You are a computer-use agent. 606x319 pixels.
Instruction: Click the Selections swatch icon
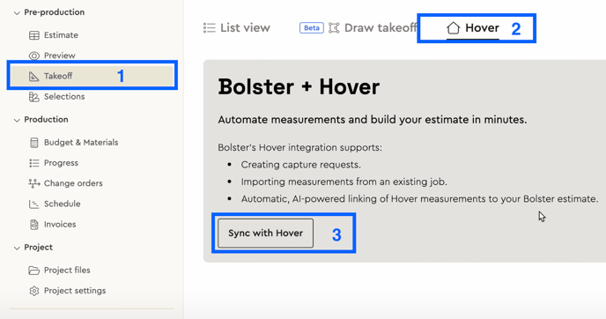(34, 97)
